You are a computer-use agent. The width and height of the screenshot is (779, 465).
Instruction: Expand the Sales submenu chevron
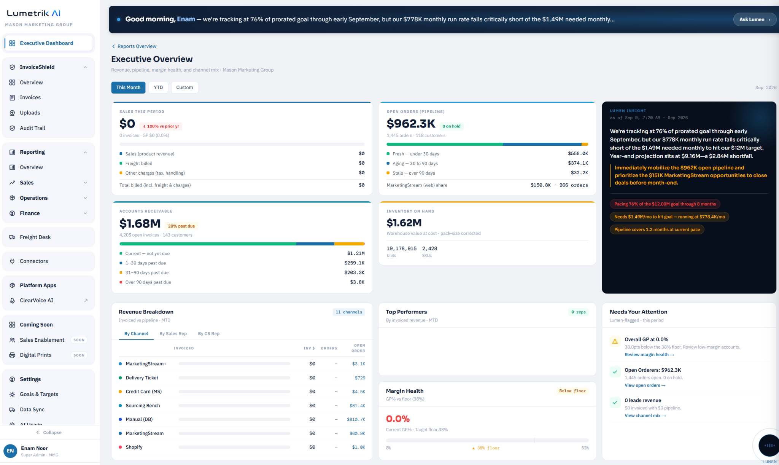click(85, 183)
